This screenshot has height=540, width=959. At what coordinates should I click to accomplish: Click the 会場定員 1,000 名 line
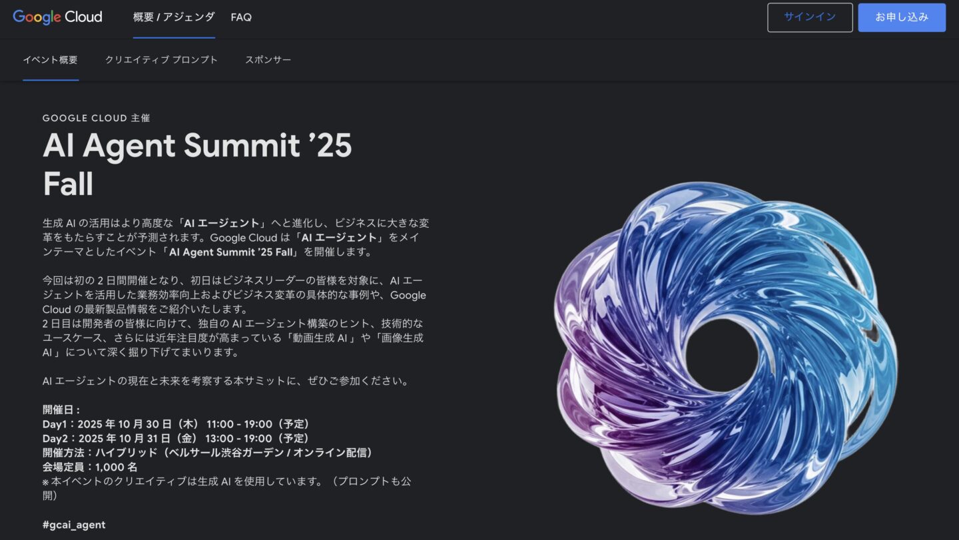click(x=90, y=467)
